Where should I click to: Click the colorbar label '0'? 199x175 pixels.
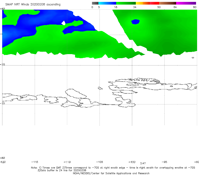tap(92, 7)
